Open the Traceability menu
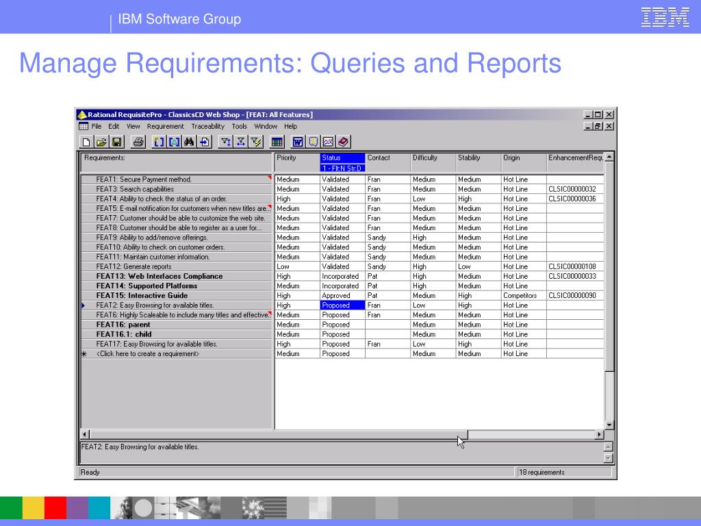This screenshot has height=526, width=701. [208, 127]
